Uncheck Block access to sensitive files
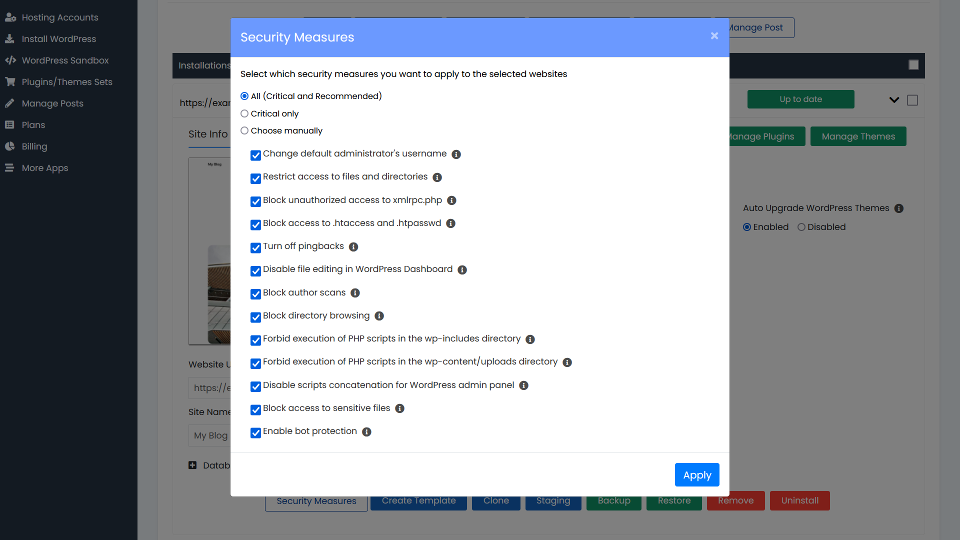Image resolution: width=960 pixels, height=540 pixels. (x=255, y=410)
